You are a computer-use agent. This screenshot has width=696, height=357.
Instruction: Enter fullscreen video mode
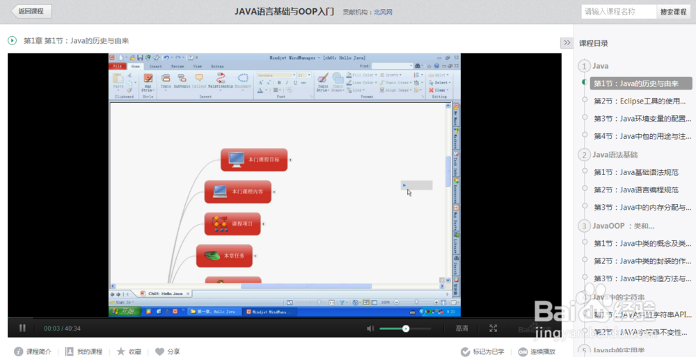(493, 329)
